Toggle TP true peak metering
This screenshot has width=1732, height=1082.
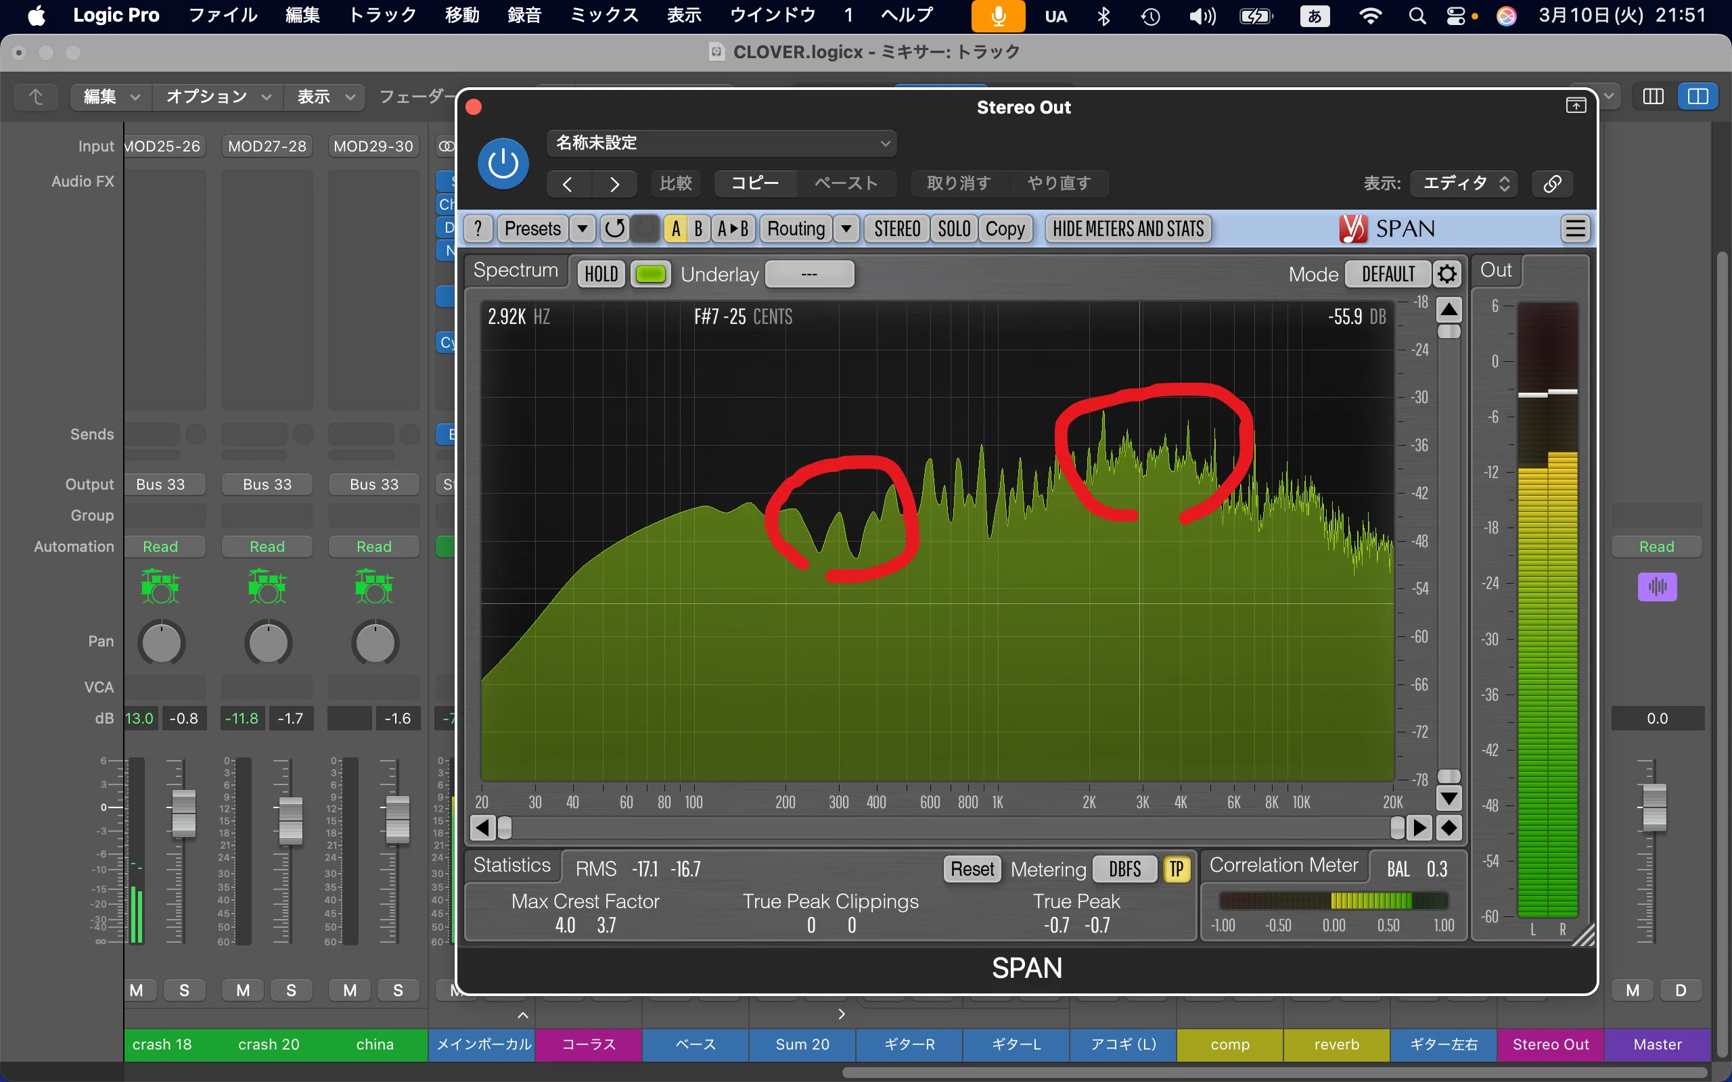[1177, 869]
